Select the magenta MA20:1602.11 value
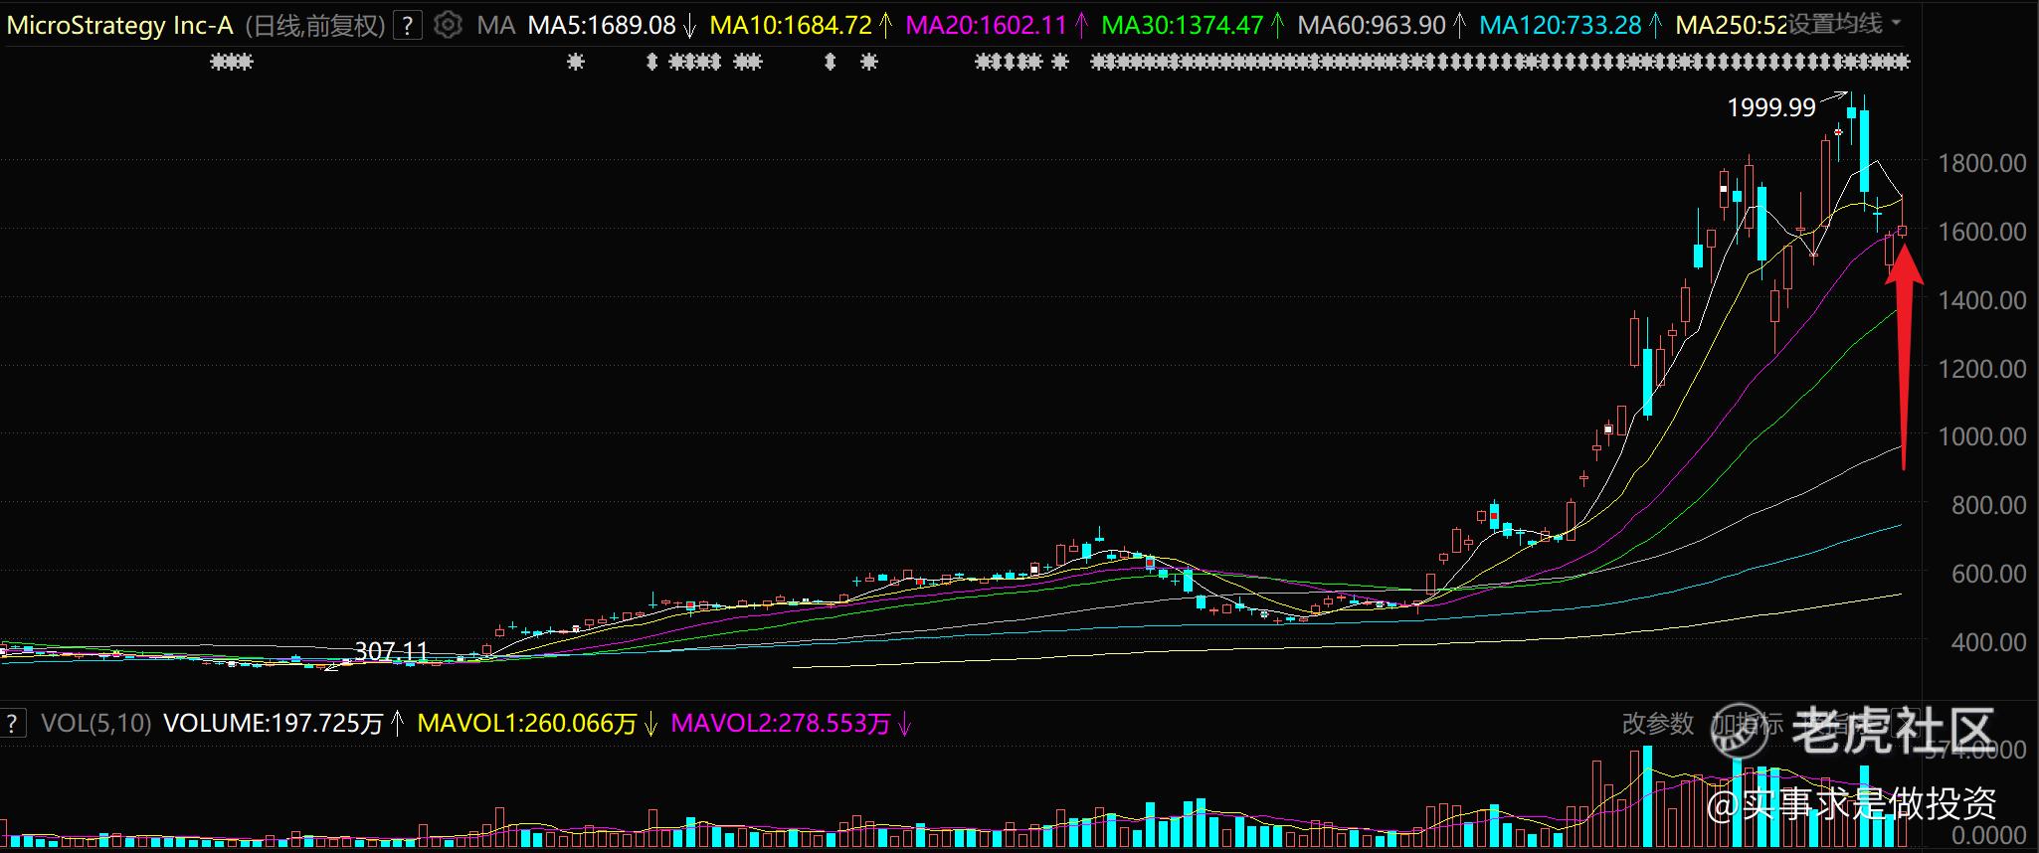This screenshot has height=853, width=2039. (x=986, y=25)
